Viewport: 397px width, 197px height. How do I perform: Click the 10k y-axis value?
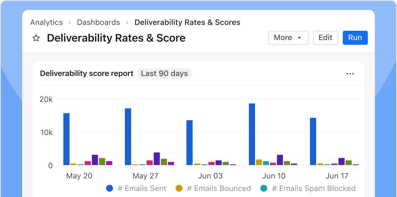(47, 132)
